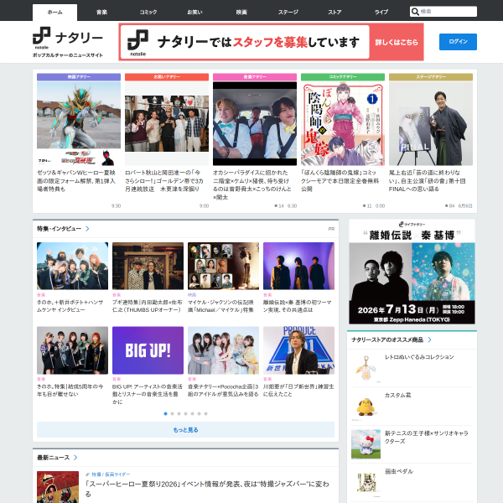Click the もっと見る button

[x=185, y=430]
